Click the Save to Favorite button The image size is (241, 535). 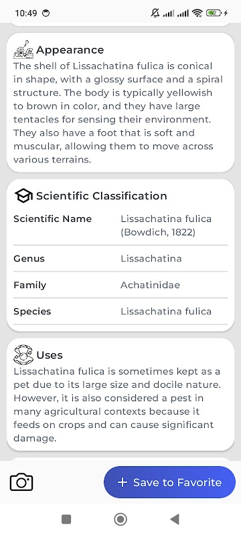169,482
